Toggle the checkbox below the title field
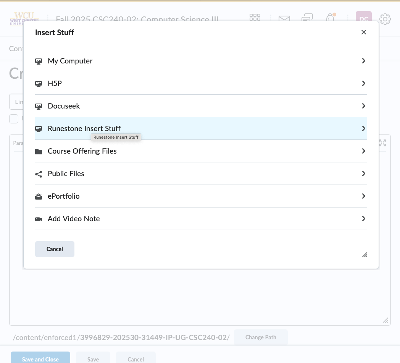The image size is (400, 363). pyautogui.click(x=14, y=119)
